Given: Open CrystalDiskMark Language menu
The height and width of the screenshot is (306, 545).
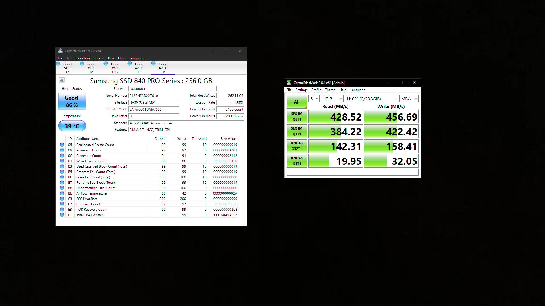Looking at the screenshot, I should (x=358, y=90).
